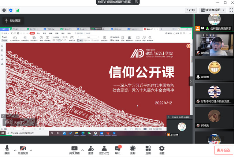Screen dimensions: 234x157
Task: Check the green network signal icon
Action: coord(18,10)
